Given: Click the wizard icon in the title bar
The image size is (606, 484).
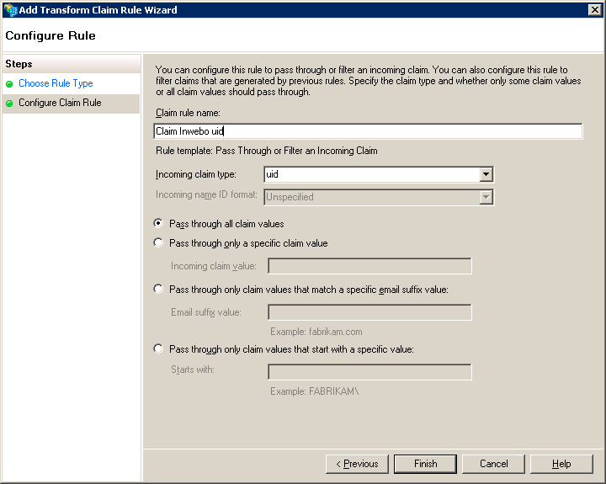Looking at the screenshot, I should point(9,10).
